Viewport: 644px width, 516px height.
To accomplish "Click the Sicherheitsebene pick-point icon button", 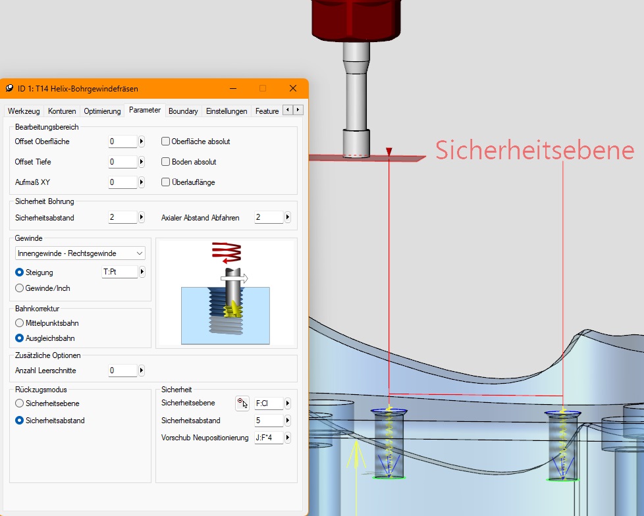I will [x=242, y=403].
